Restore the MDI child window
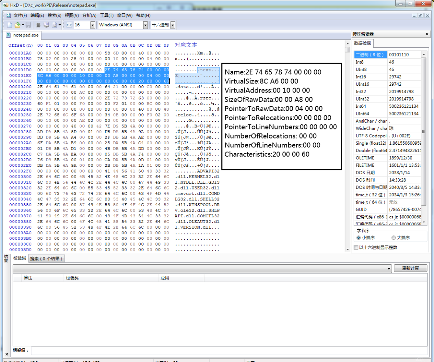The image size is (434, 362). coord(421,16)
